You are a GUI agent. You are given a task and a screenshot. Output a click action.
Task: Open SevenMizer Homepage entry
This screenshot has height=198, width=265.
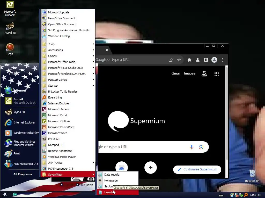[x=118, y=180]
